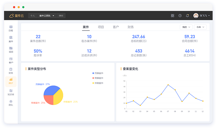Switch to the 客户 statistics tab
Screen dimensions: 217x129
coord(116,27)
